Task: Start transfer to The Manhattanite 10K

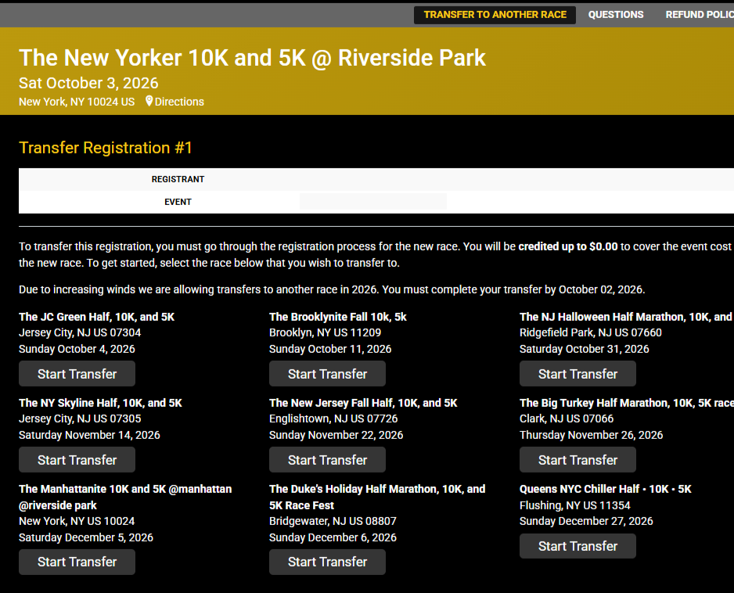Action: (x=77, y=562)
